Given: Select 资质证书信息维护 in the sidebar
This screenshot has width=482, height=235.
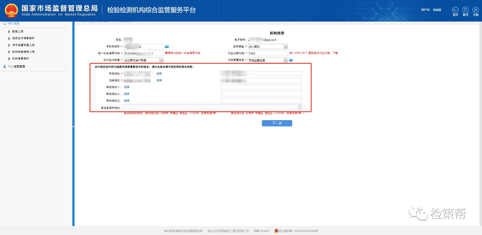Looking at the screenshot, I should (23, 38).
